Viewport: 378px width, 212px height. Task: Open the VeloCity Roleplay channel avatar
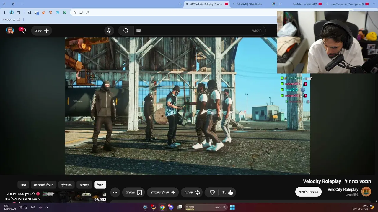click(366, 191)
